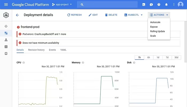187x107 pixels.
Task: Open the hamburger navigation menu
Action: point(6,5)
